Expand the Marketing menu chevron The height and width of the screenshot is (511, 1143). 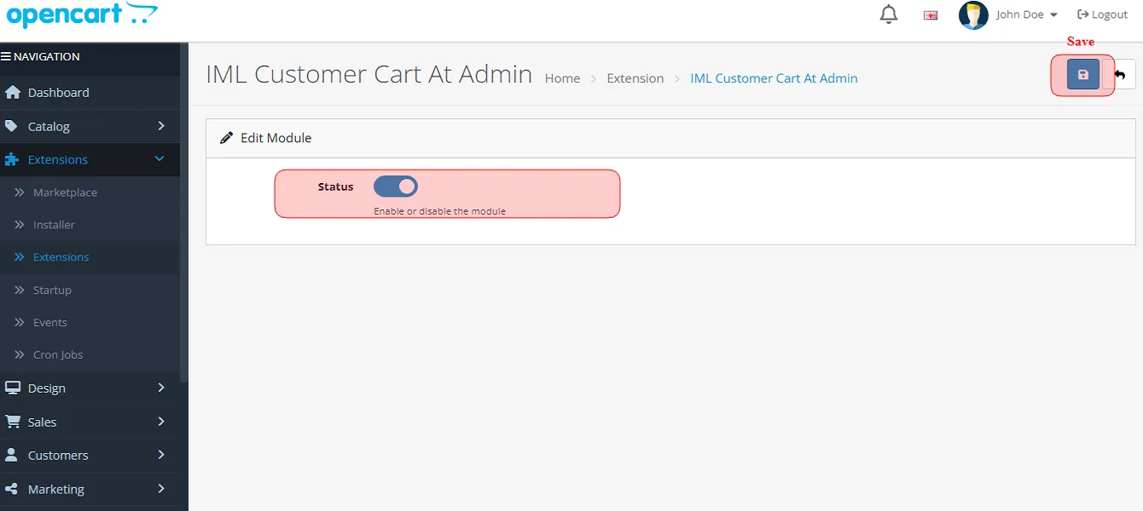pos(161,489)
